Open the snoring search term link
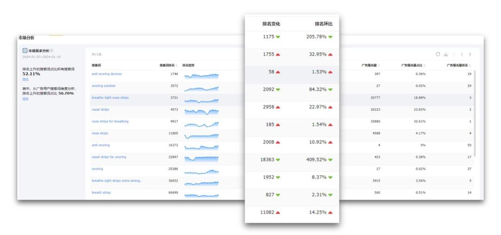This screenshot has height=235, width=501. coord(97,169)
